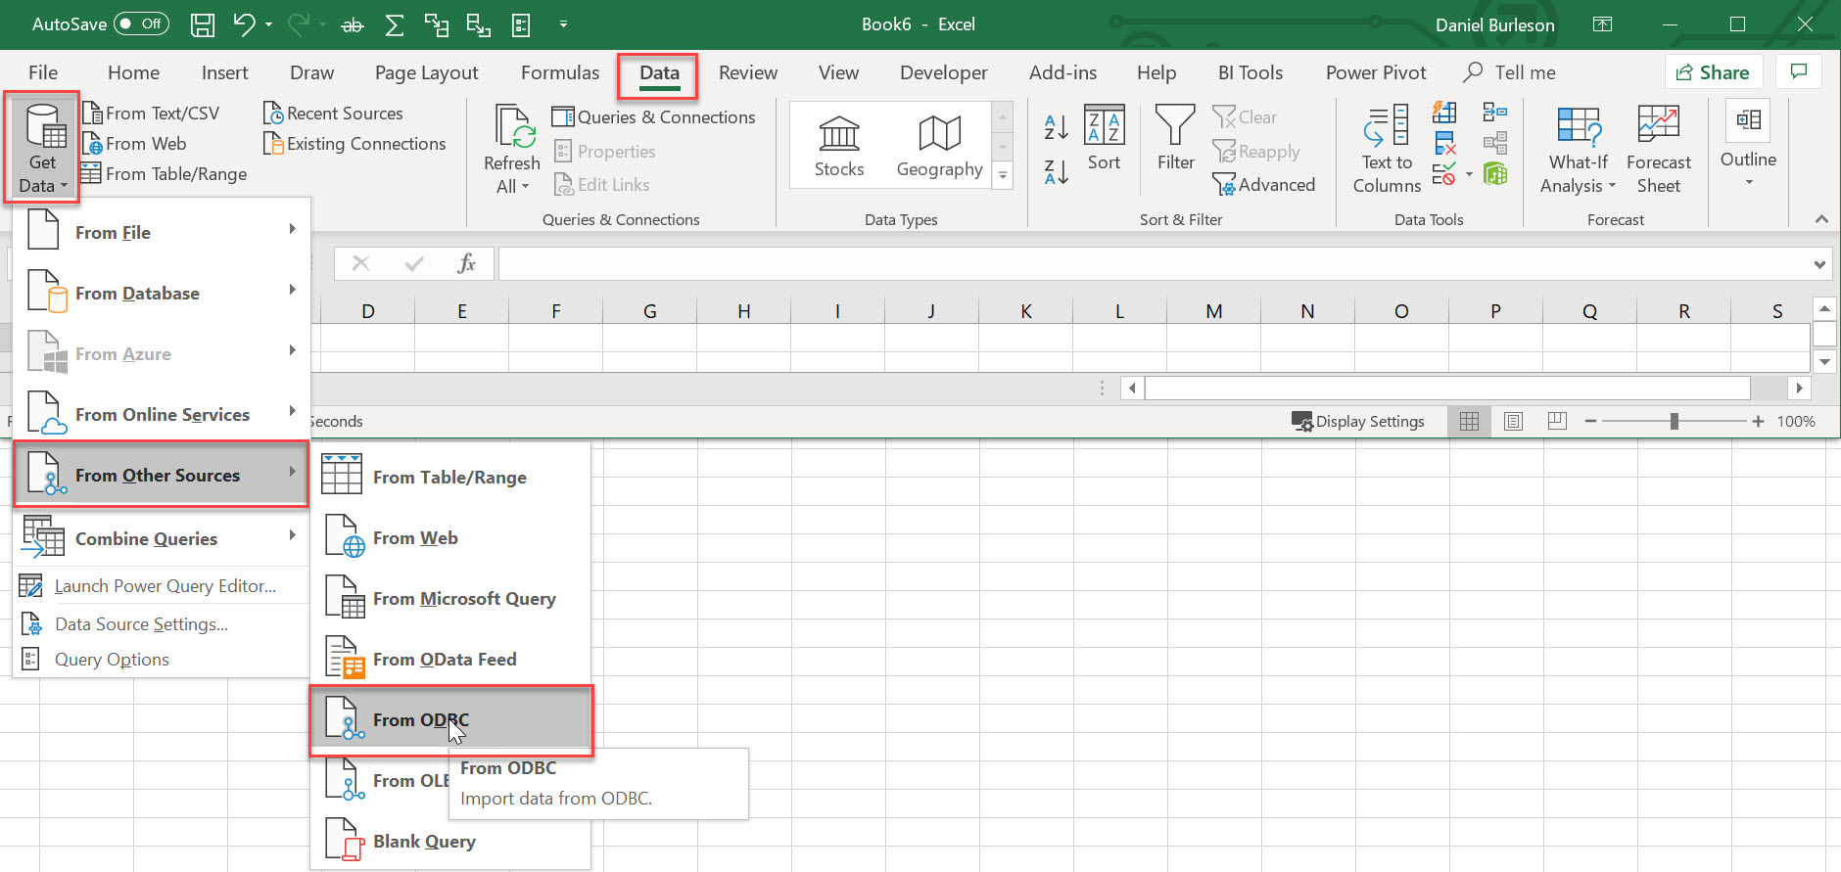The height and width of the screenshot is (872, 1841).
Task: Open the Power Pivot tab
Action: (x=1376, y=72)
